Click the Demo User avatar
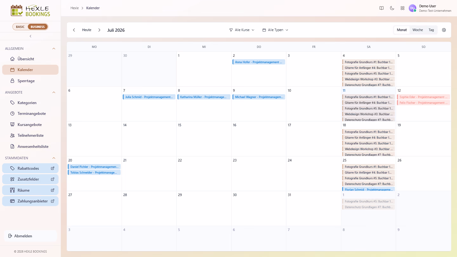Image resolution: width=457 pixels, height=257 pixels. coord(412,8)
